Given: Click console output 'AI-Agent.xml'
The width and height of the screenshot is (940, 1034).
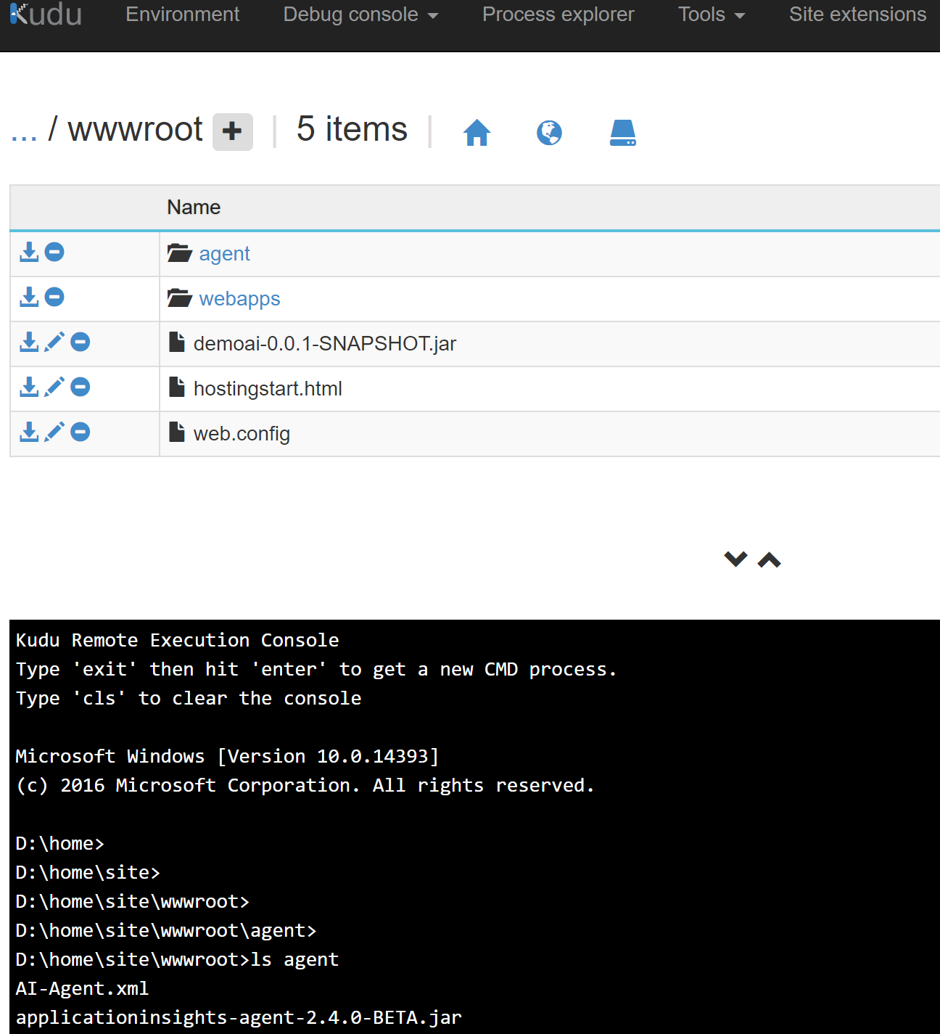Looking at the screenshot, I should click(x=82, y=989).
